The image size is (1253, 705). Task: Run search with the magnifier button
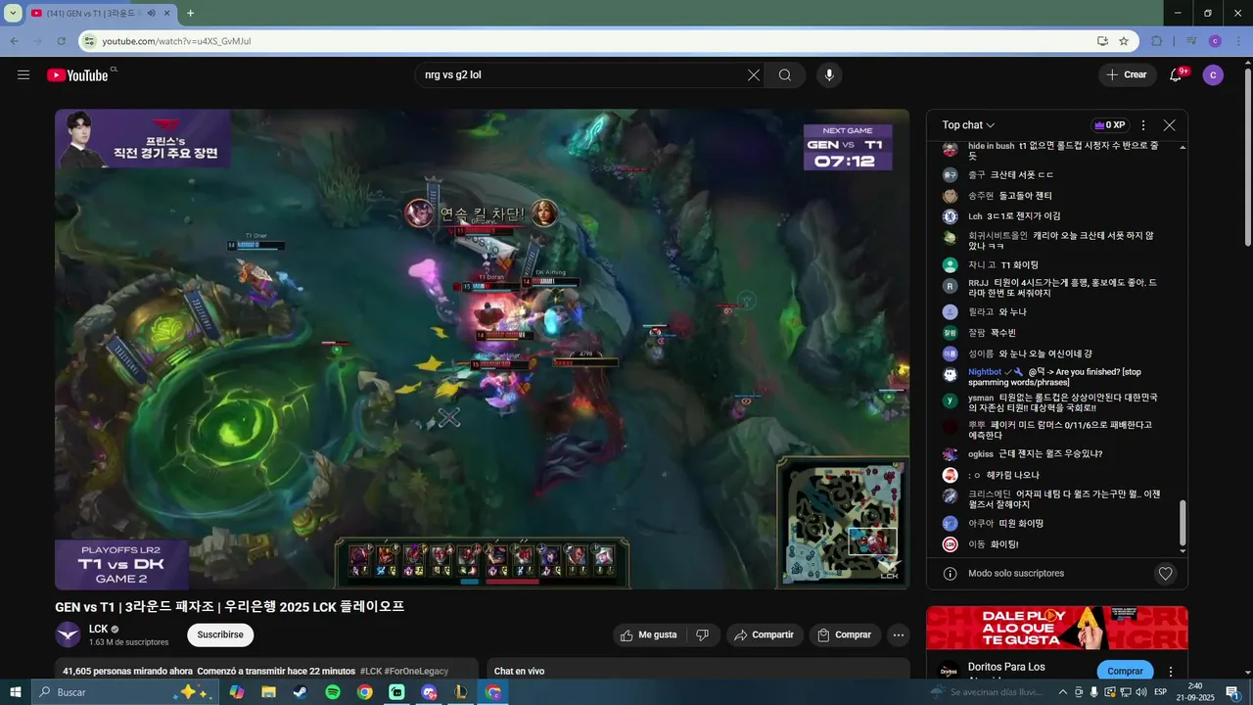coord(785,74)
